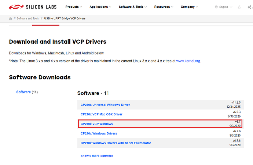The height and width of the screenshot is (165, 253).
Task: Download CP210x VCP Mac OSX Driver
Action: pos(102,114)
